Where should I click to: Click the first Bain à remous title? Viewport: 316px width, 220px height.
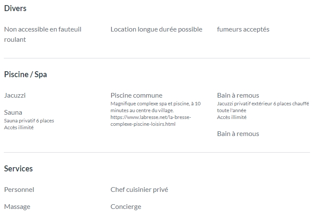[x=238, y=96]
